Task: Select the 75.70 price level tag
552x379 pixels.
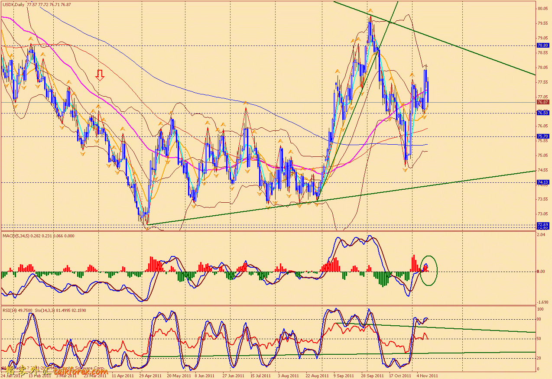Action: (543, 136)
